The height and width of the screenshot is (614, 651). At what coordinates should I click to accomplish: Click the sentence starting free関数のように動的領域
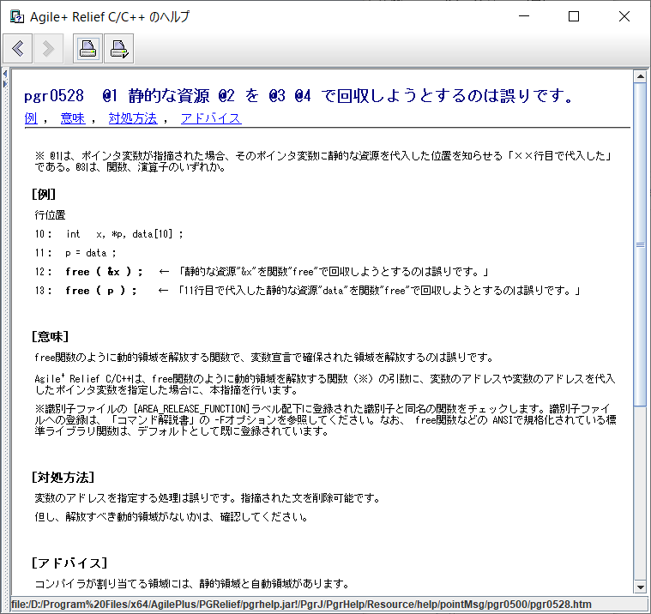tap(264, 358)
